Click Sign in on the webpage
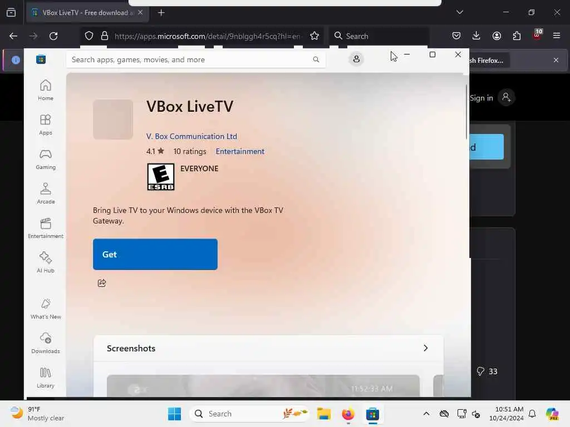This screenshot has height=427, width=570. [481, 98]
